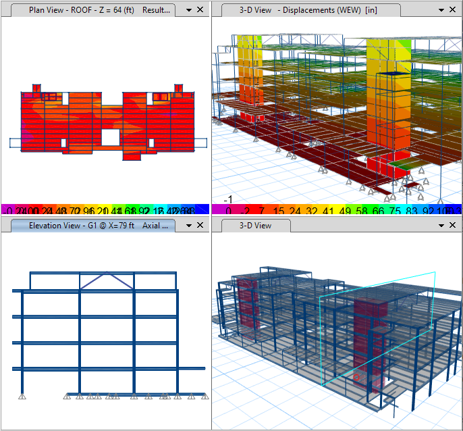Expand the Displacements 3-D view window list arrow
This screenshot has width=463, height=431.
click(x=441, y=11)
